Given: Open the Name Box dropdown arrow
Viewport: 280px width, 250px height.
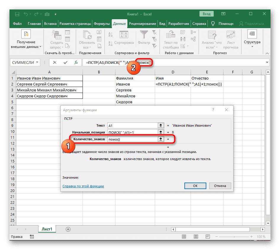Looking at the screenshot, I should [37, 62].
